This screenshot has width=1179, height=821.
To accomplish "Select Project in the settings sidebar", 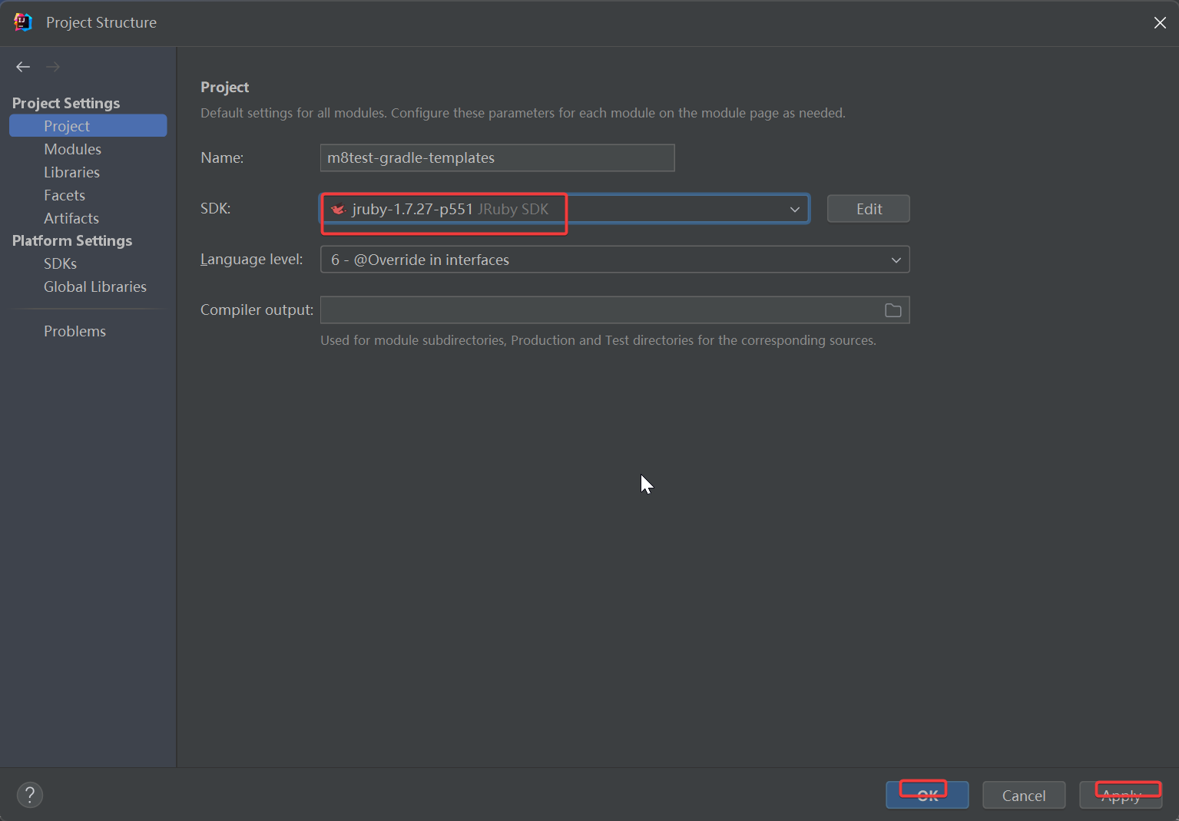I will click(67, 126).
